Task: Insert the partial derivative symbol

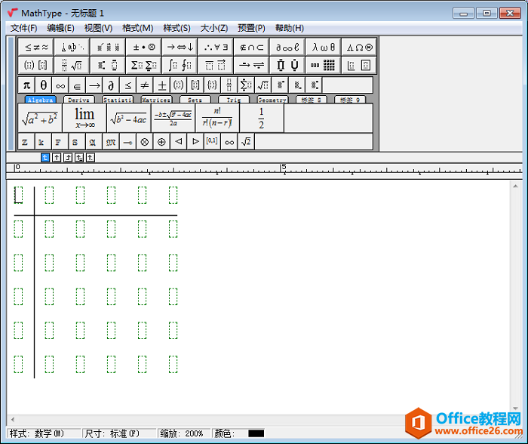Action: [x=111, y=85]
